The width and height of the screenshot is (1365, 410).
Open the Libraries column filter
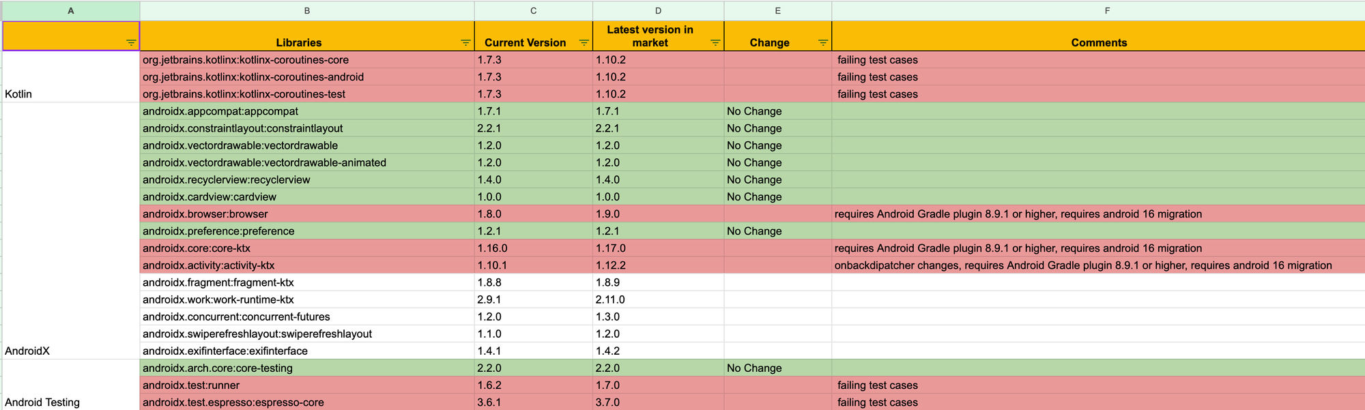(x=465, y=42)
